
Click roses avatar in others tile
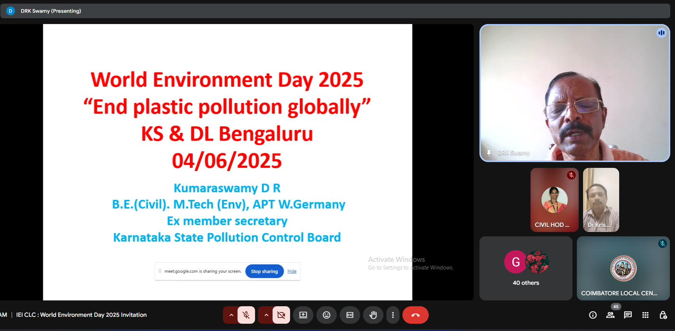click(537, 262)
